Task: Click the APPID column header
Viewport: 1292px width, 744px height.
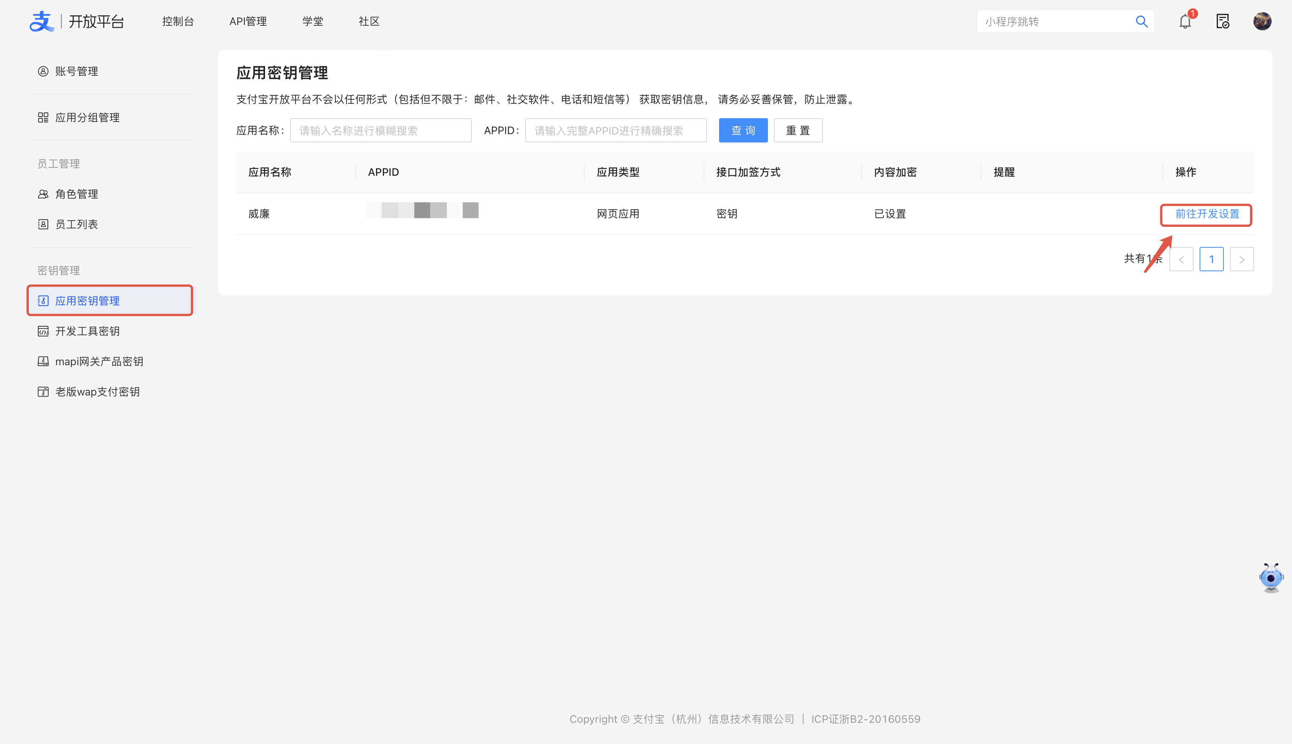Action: [x=384, y=172]
